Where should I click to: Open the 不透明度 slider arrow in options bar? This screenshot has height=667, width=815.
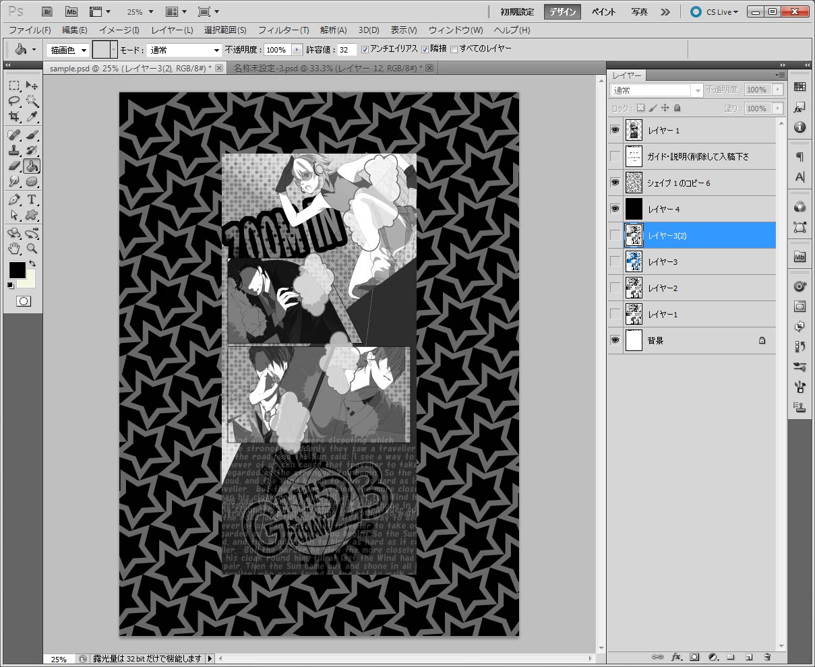(x=297, y=50)
